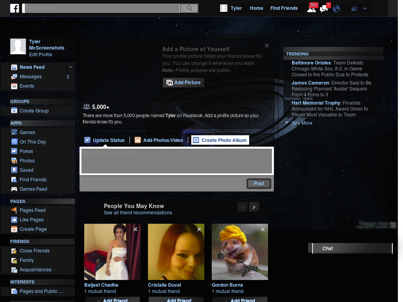Click the search magnifier button

189,8
